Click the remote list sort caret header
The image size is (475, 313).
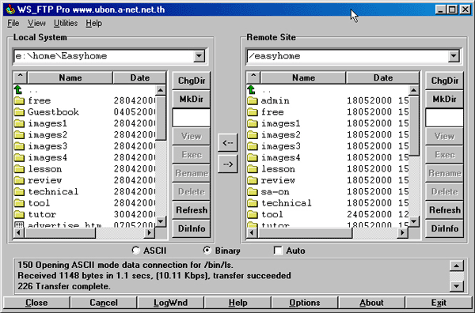coord(253,77)
